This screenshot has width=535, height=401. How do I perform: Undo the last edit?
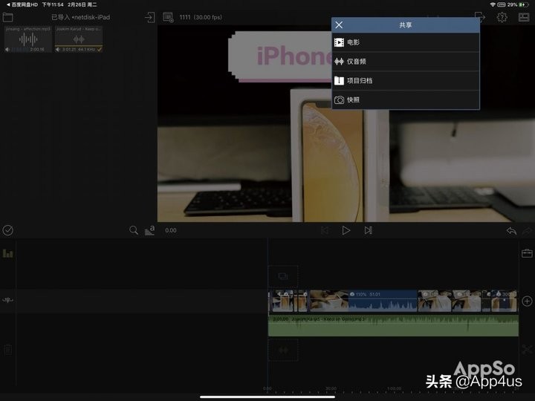point(511,231)
